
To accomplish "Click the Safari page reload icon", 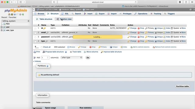I will (136, 2).
